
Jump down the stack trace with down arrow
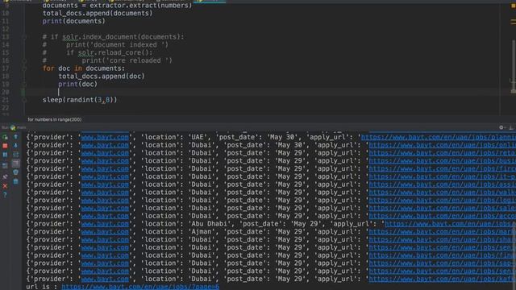(15, 146)
